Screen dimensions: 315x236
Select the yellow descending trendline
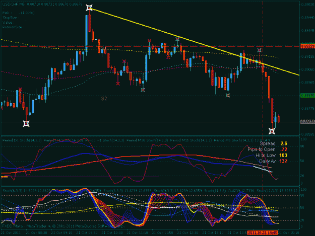[195, 42]
